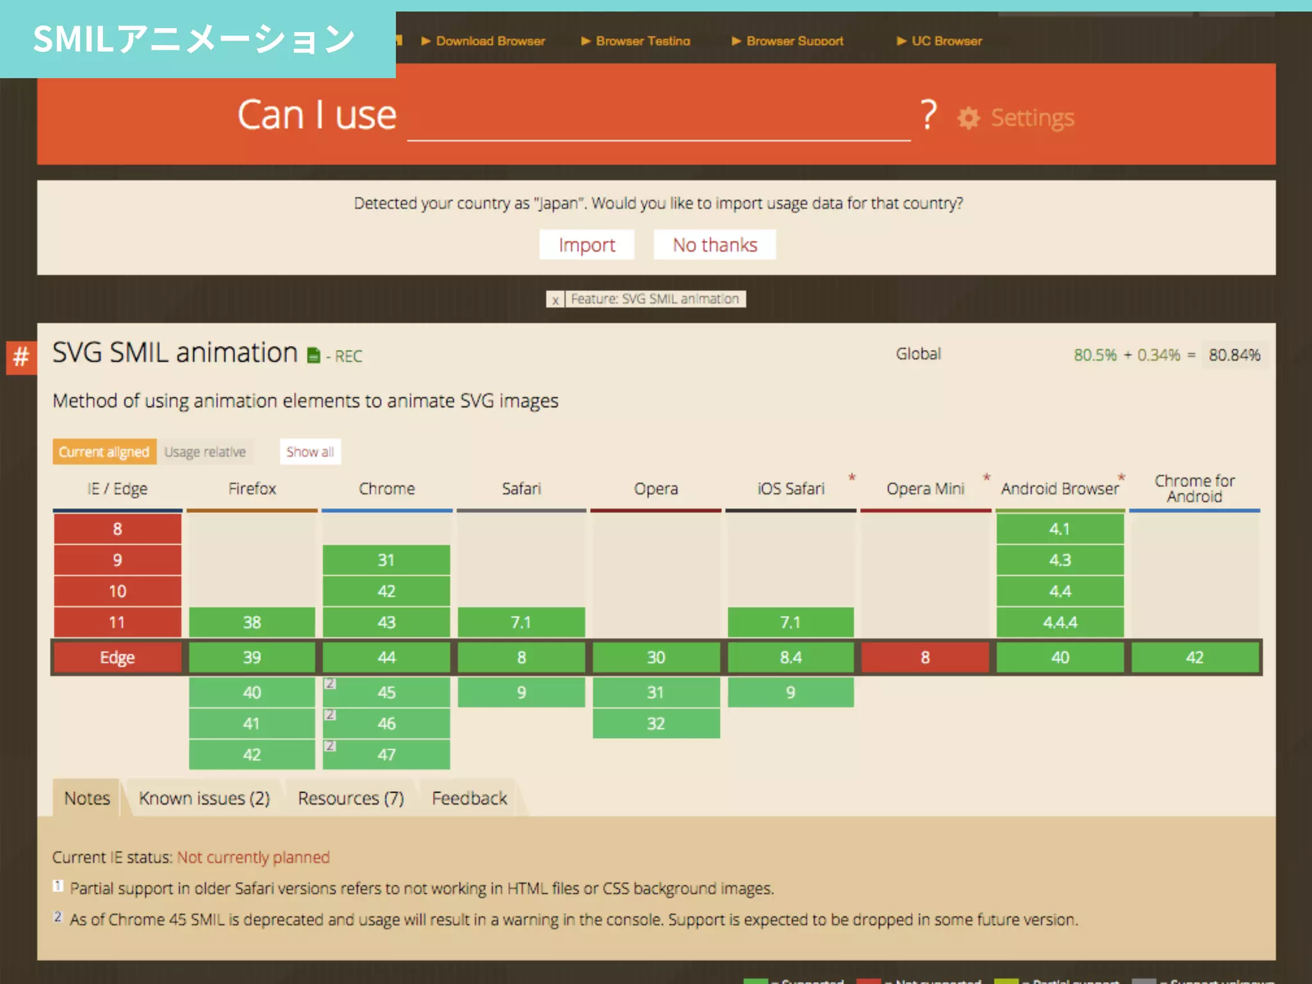Screen dimensions: 1312x984
Task: Dismiss with No thanks button
Action: coord(715,245)
